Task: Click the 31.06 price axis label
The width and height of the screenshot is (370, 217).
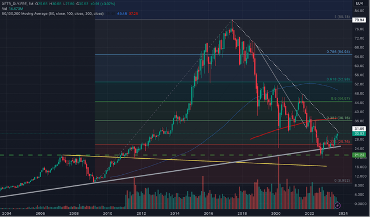Action: tap(359, 129)
